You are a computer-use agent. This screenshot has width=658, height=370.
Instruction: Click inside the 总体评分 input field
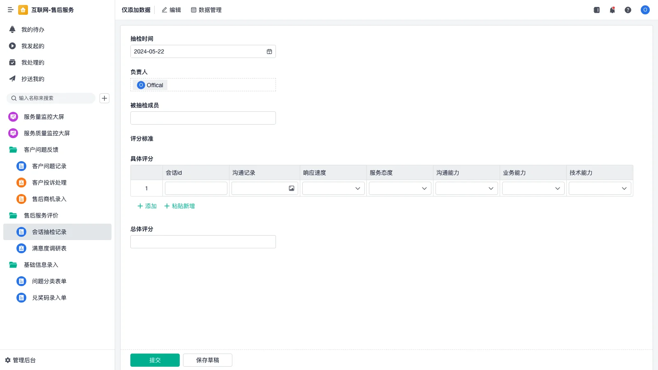tap(203, 242)
